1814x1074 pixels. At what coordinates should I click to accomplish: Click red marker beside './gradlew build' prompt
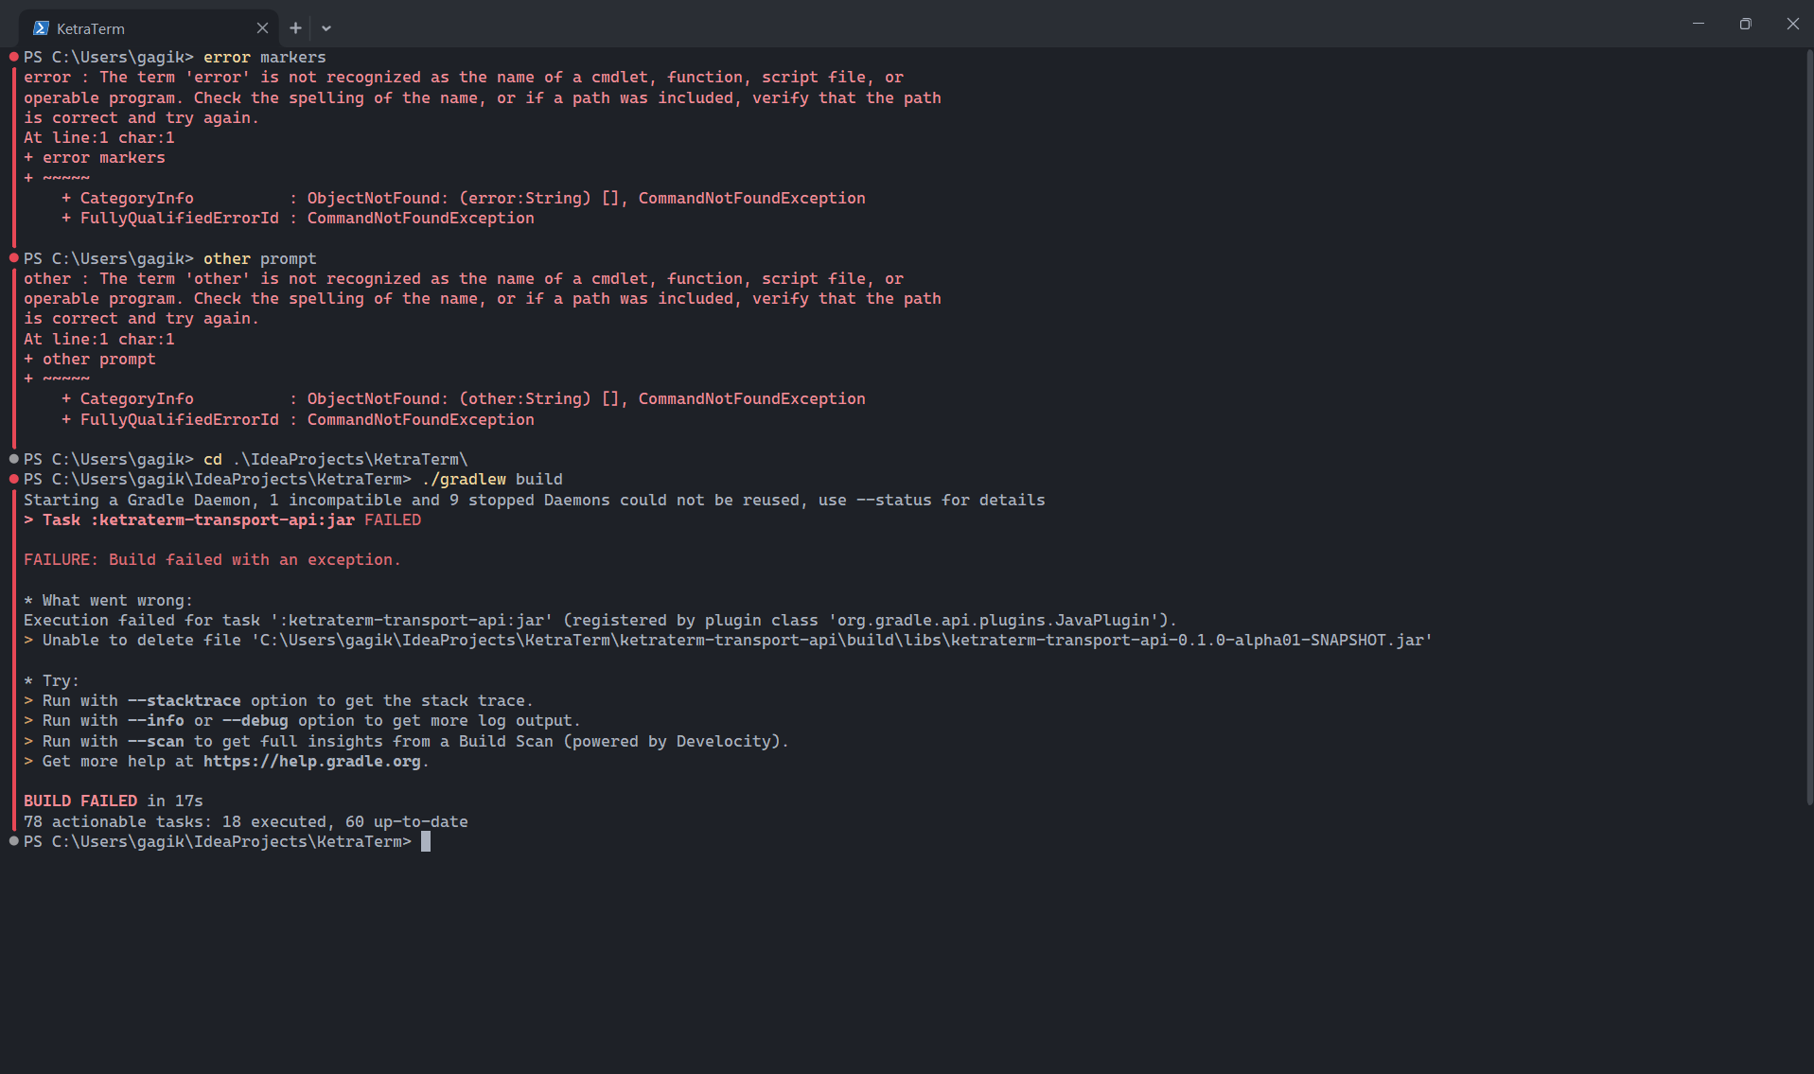(14, 479)
